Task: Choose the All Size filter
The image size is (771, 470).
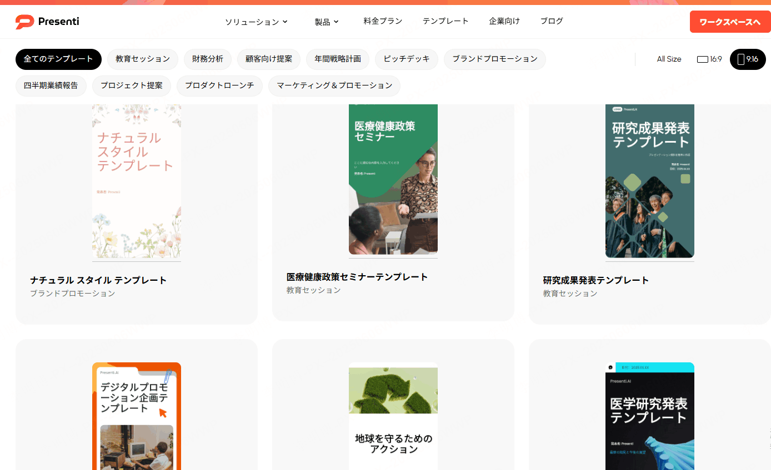Action: [669, 59]
